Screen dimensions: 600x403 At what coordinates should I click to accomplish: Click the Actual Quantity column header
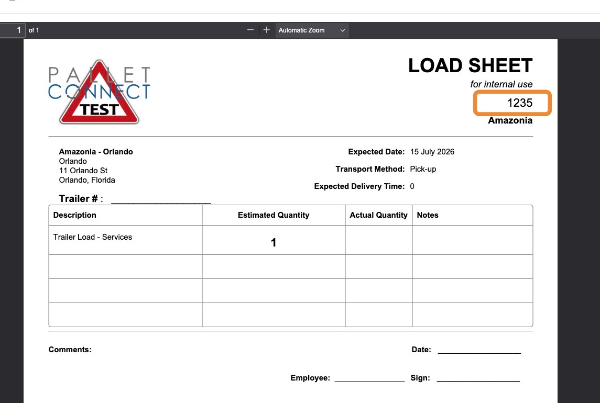[x=378, y=215]
